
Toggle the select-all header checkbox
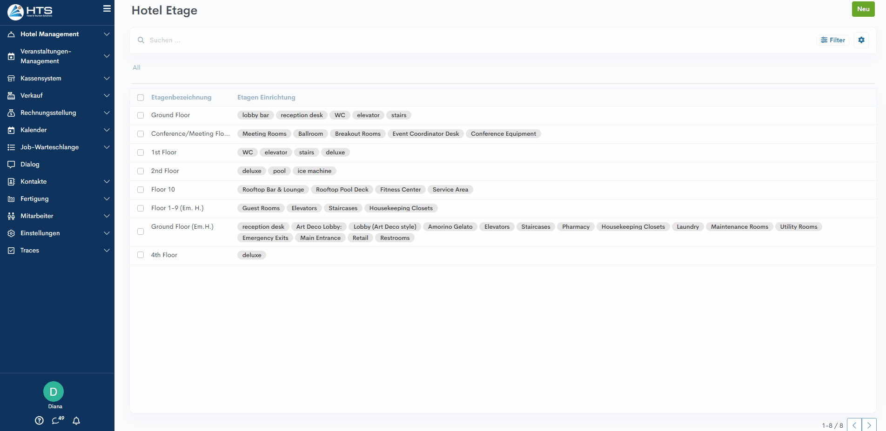coord(141,98)
